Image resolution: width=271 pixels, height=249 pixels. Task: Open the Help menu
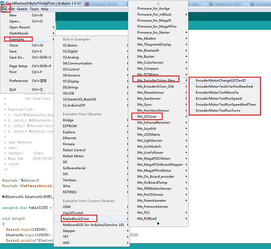click(x=44, y=9)
